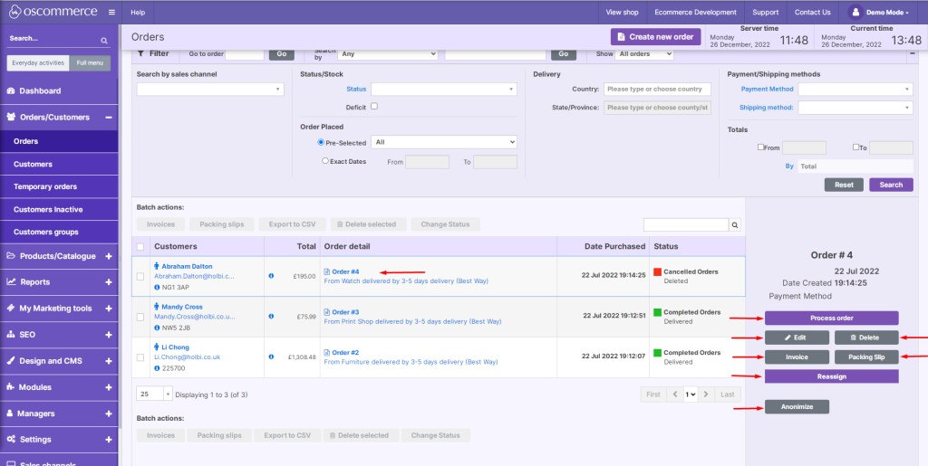Click the Reassign button

(x=832, y=376)
